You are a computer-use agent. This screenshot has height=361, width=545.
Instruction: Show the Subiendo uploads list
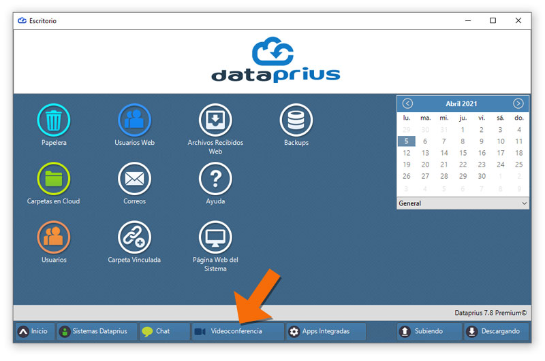pyautogui.click(x=429, y=332)
